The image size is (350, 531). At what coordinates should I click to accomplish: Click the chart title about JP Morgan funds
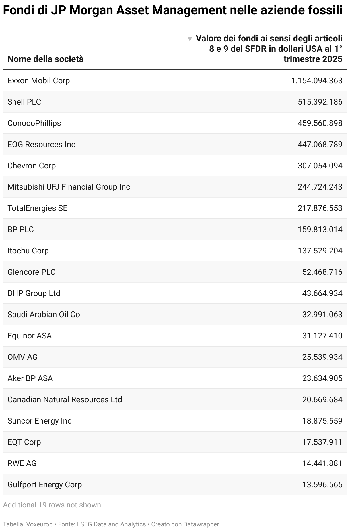[173, 11]
